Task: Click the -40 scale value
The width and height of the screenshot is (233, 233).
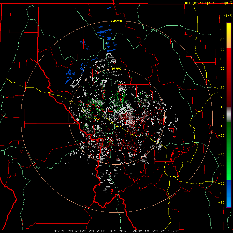Action: tap(221, 155)
